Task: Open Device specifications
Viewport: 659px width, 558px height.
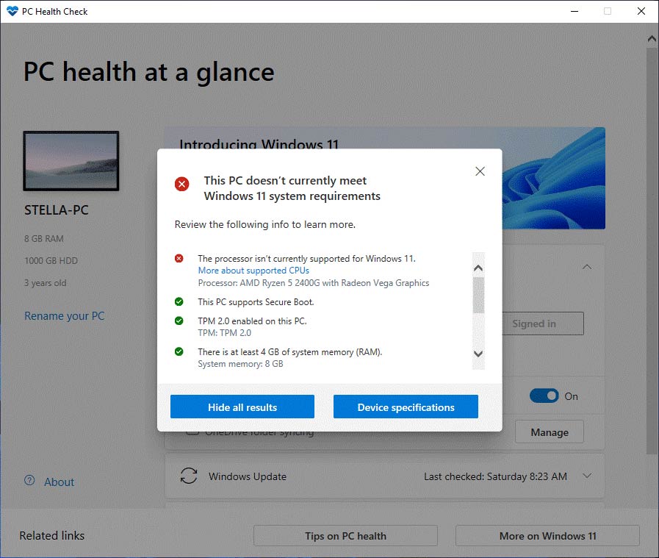Action: [x=406, y=407]
